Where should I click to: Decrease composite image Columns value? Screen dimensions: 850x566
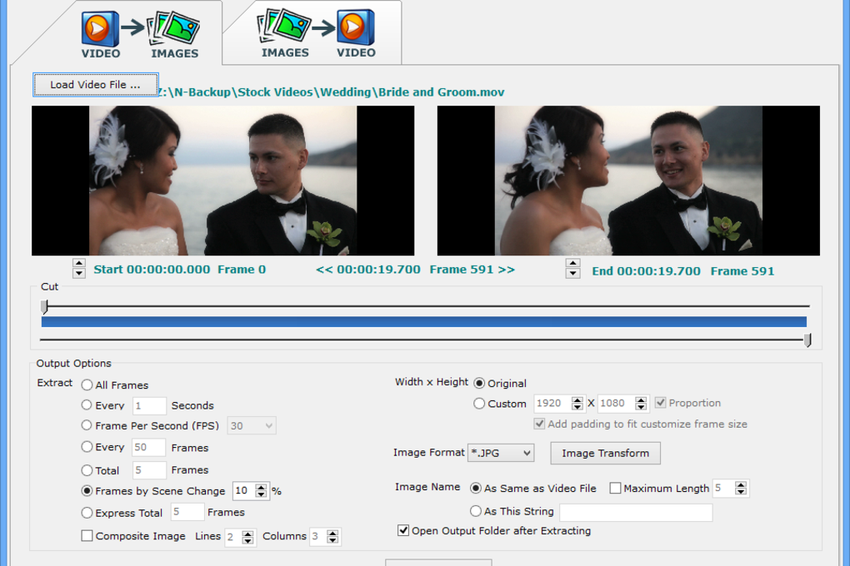332,540
